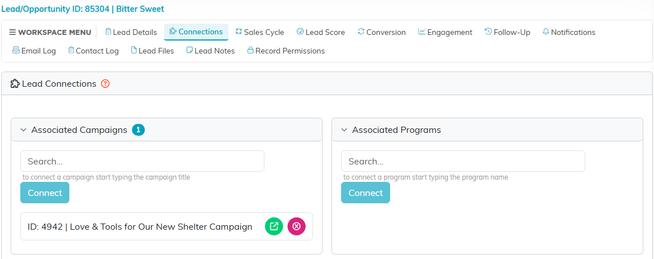Open the Follow-Up tab
This screenshot has height=259, width=654.
507,32
